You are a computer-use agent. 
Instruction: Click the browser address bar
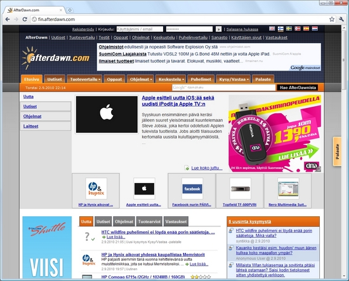click(x=179, y=20)
